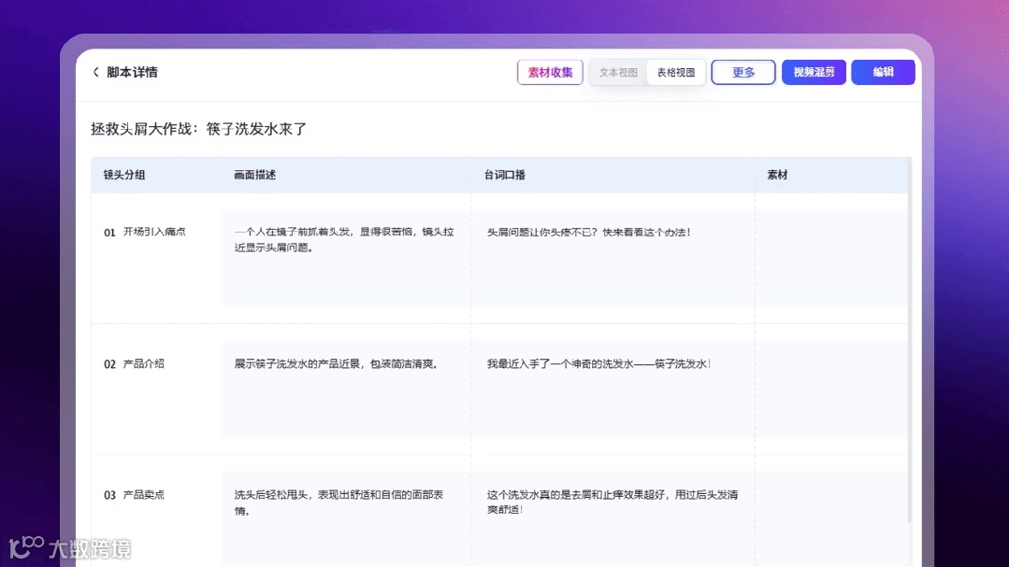Image resolution: width=1009 pixels, height=567 pixels.
Task: Click the 镜头分组 column header
Action: click(124, 175)
